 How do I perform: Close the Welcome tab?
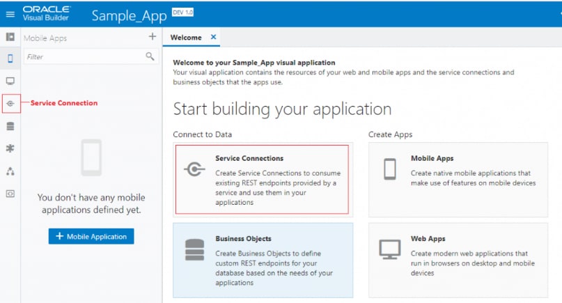[213, 38]
